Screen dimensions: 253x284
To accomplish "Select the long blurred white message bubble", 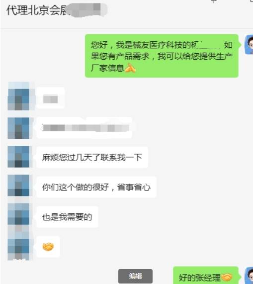I will (x=84, y=128).
